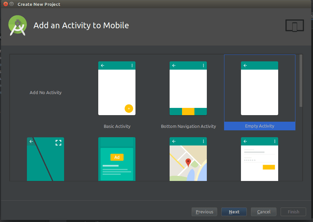Click the Android Studio mascot logo
The image size is (313, 222).
point(17,25)
